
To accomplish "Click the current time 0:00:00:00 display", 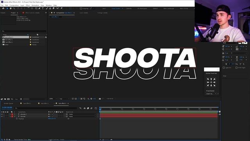I will click(x=7, y=108).
